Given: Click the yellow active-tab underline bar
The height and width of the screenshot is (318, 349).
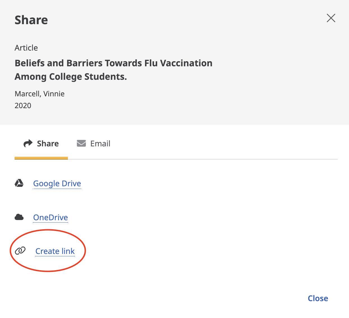Looking at the screenshot, I should pos(41,158).
